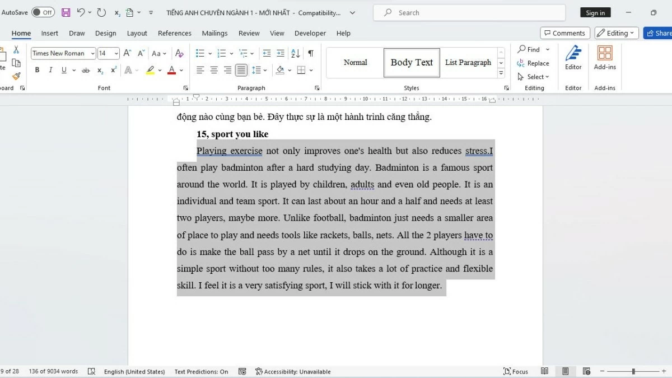
Task: Select the Body Text style
Action: pos(412,62)
